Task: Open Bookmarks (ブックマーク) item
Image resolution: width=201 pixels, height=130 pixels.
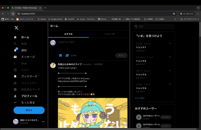Action: tap(25, 76)
